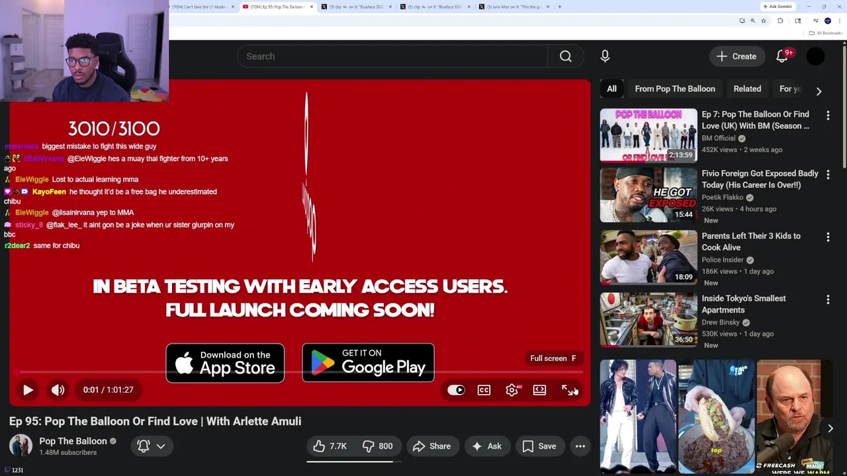This screenshot has width=847, height=476.
Task: Click the YouTube search field
Action: tap(392, 56)
